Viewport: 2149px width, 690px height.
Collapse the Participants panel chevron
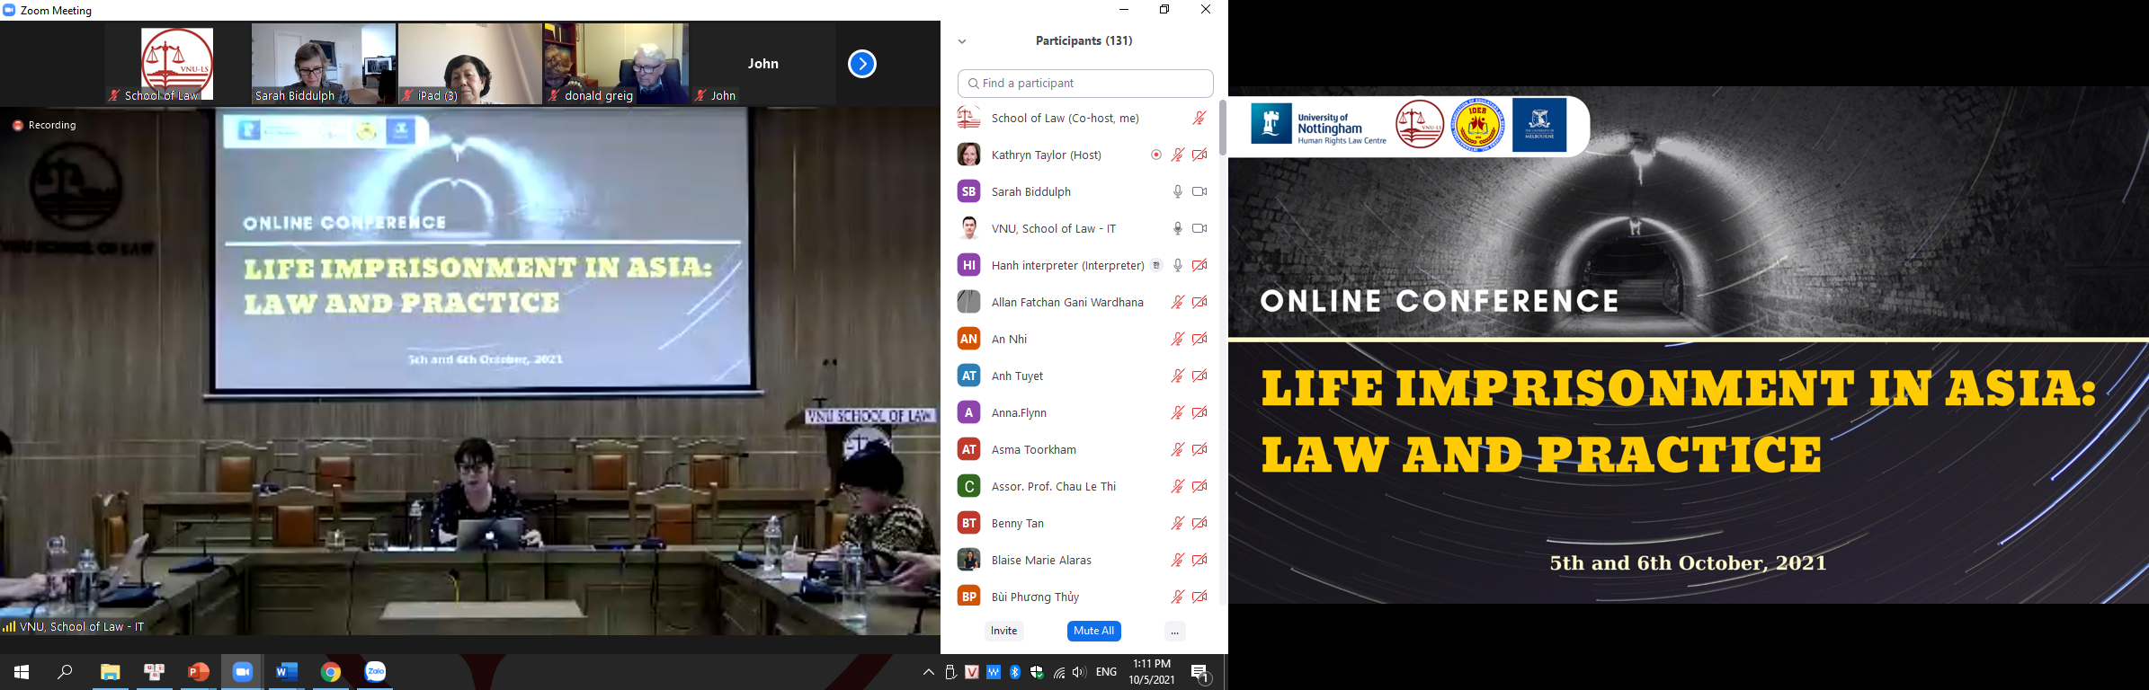962,41
